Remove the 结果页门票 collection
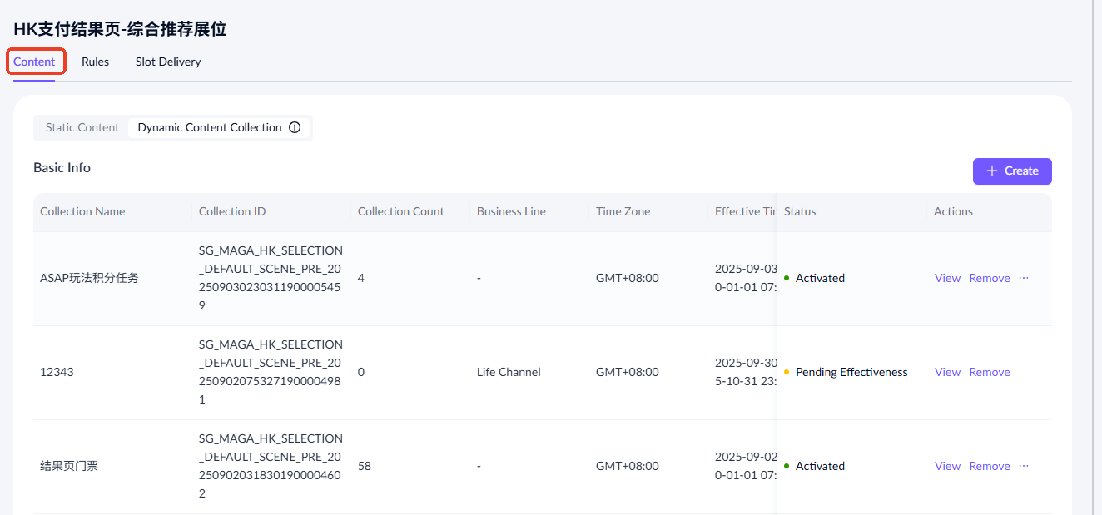 click(990, 466)
